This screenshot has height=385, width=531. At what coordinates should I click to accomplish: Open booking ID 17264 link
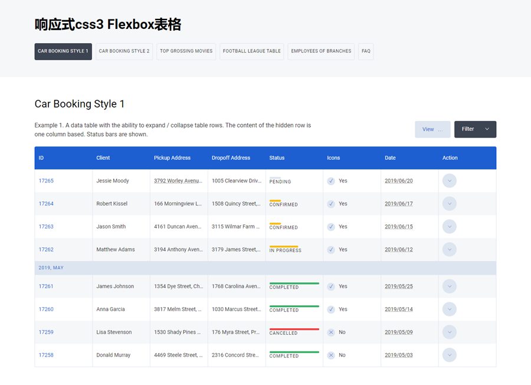tap(46, 204)
